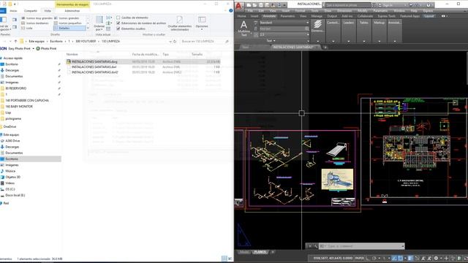Viewport: 468px width, 263px height.
Task: Click the AutoCAD Help question icon
Action: pos(429,5)
